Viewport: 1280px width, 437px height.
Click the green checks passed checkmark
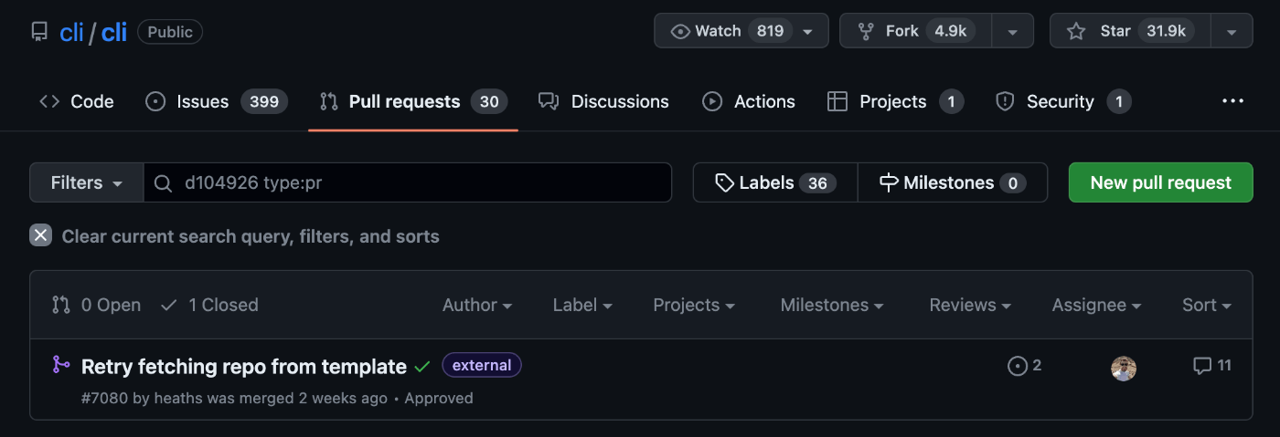coord(421,367)
